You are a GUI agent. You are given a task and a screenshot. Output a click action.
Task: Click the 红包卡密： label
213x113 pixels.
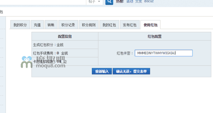[125, 53]
